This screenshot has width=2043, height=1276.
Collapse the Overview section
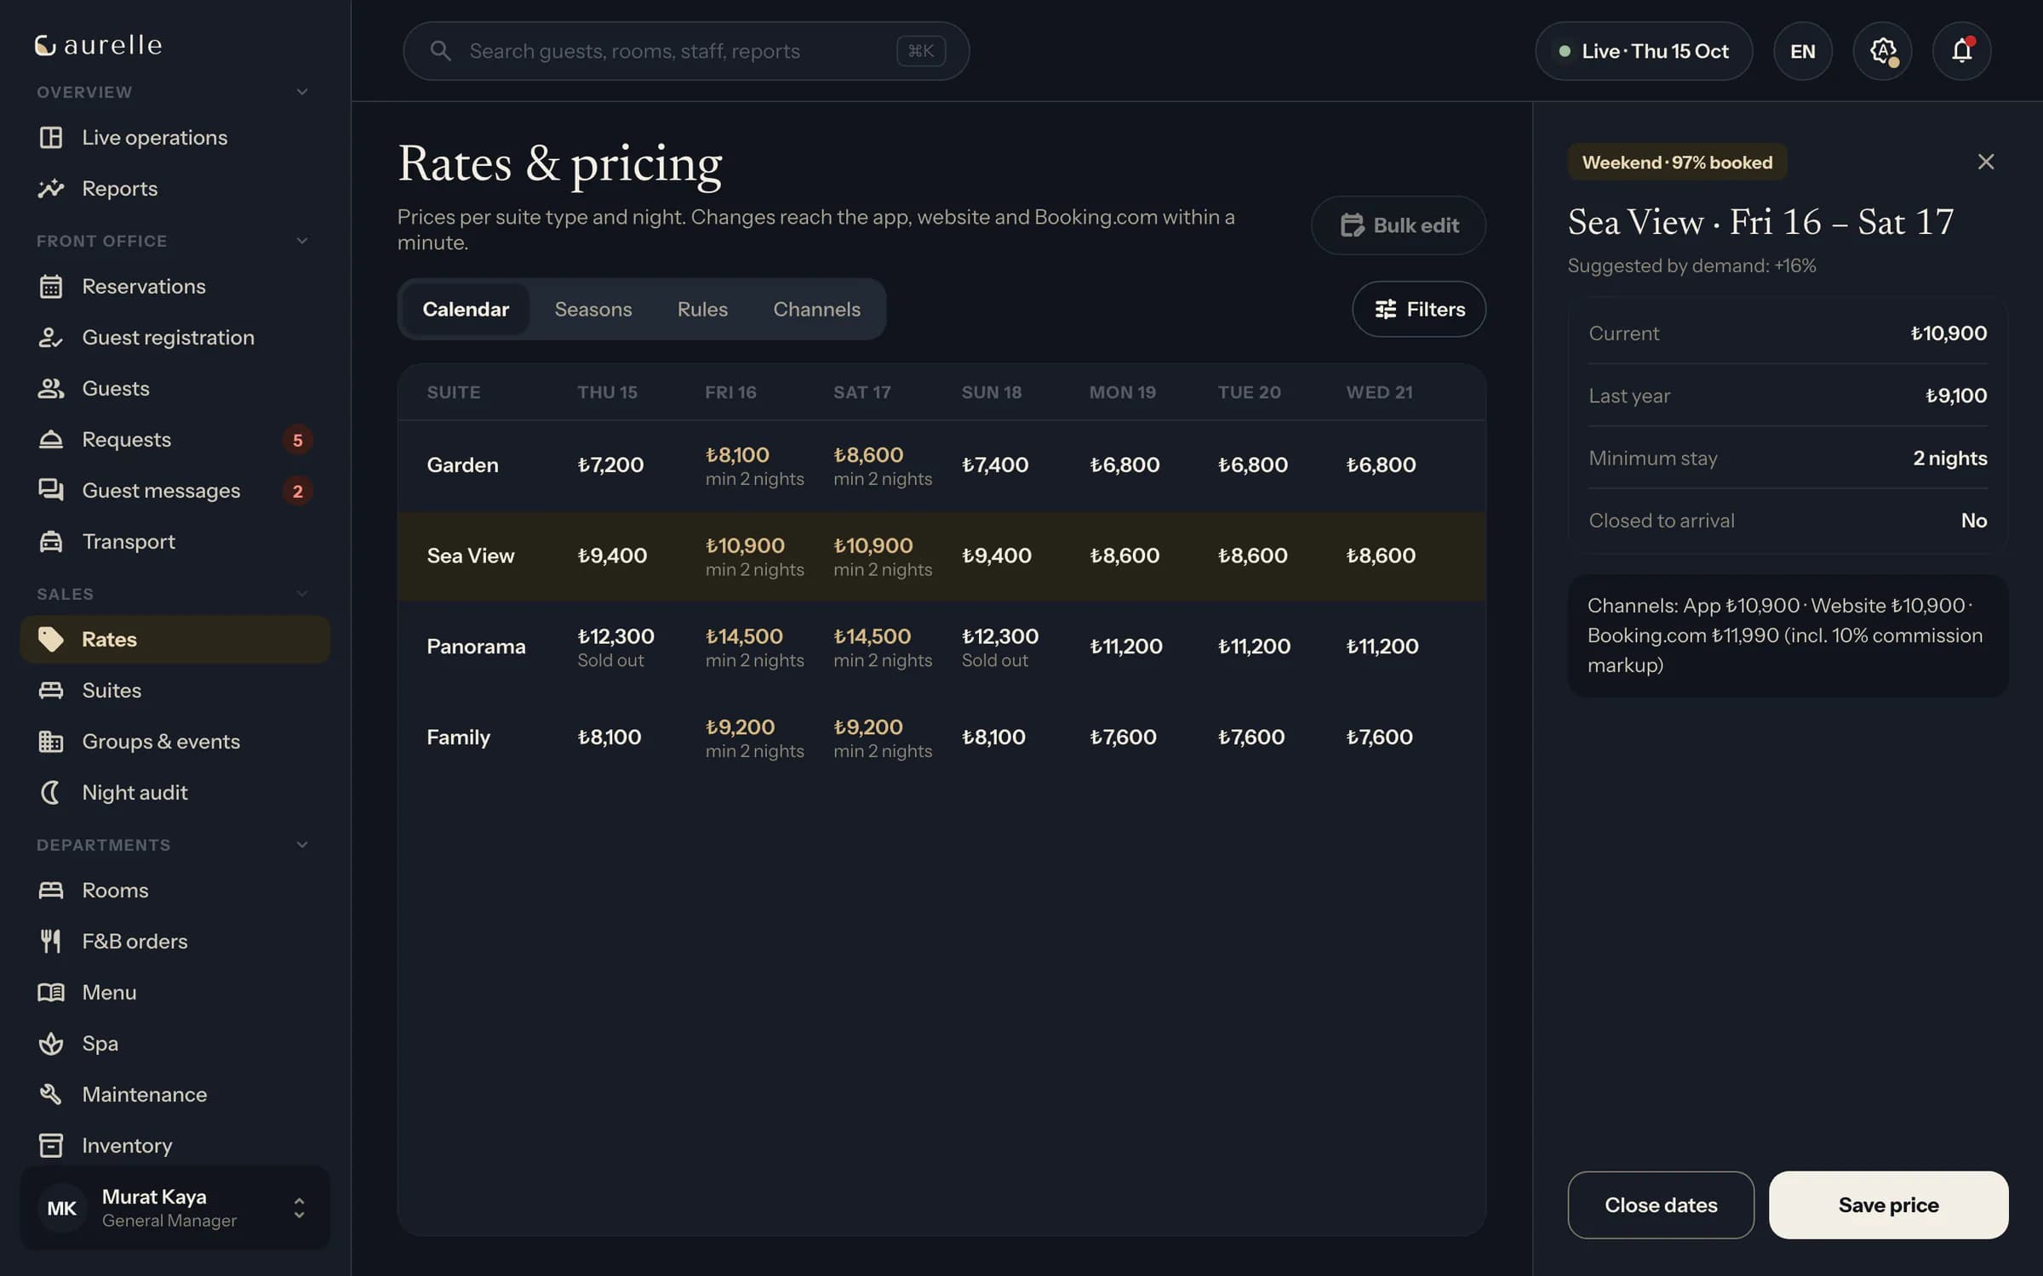[301, 92]
